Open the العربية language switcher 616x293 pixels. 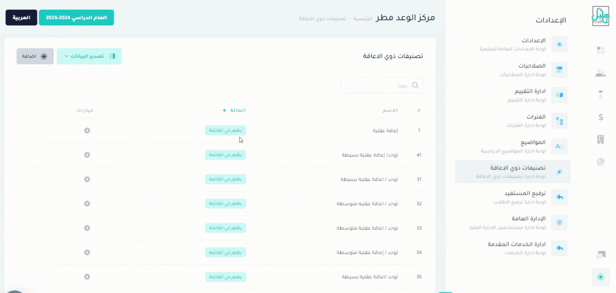[21, 18]
